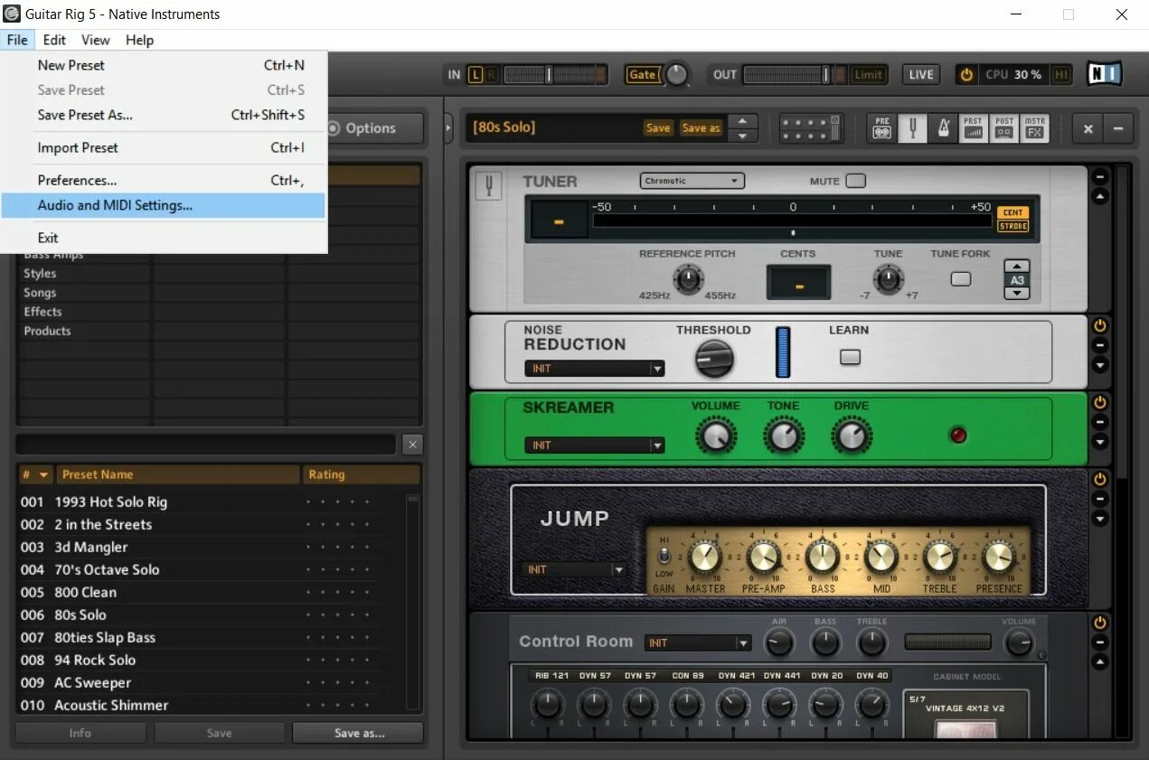1149x760 pixels.
Task: Toggle the MSTR FX icon
Action: 1035,127
